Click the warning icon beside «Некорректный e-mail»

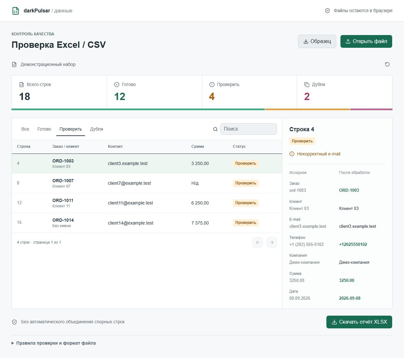click(x=292, y=154)
